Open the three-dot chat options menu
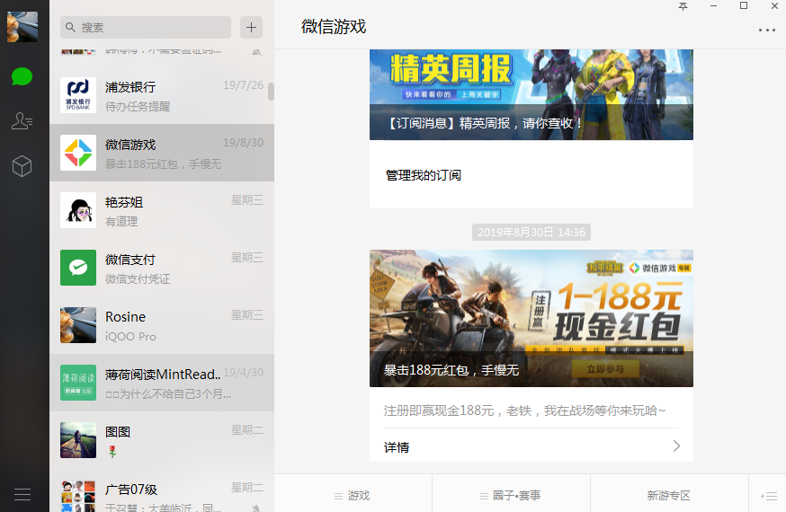 [766, 30]
